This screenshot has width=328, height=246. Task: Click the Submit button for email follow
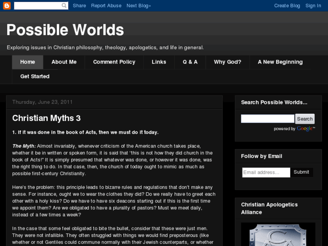tap(301, 172)
